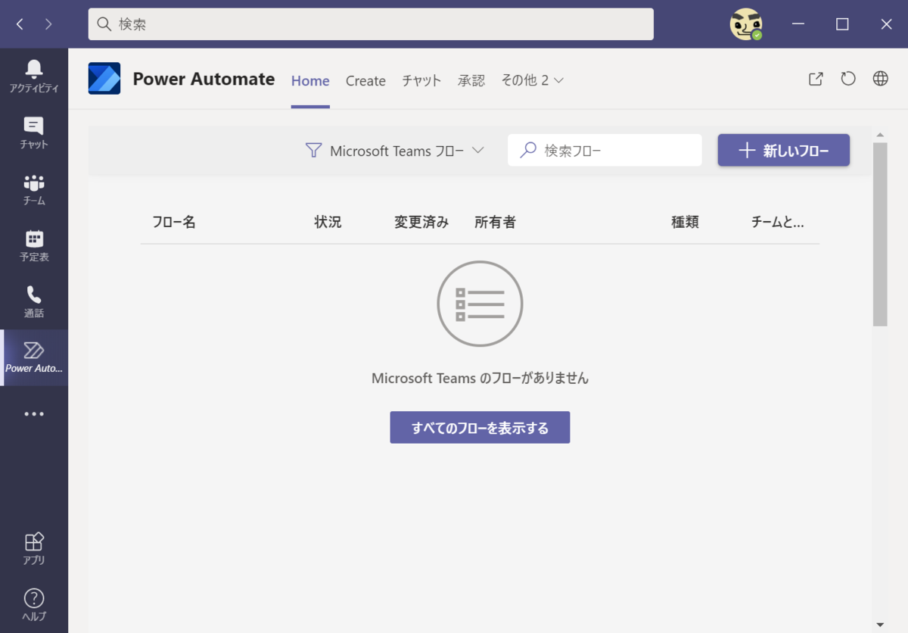Screen dimensions: 908x633
Task: Go forward with the right arrow
Action: click(x=48, y=24)
